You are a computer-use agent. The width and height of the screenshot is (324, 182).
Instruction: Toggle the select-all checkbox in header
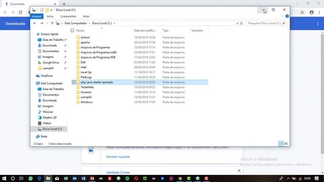(x=72, y=30)
